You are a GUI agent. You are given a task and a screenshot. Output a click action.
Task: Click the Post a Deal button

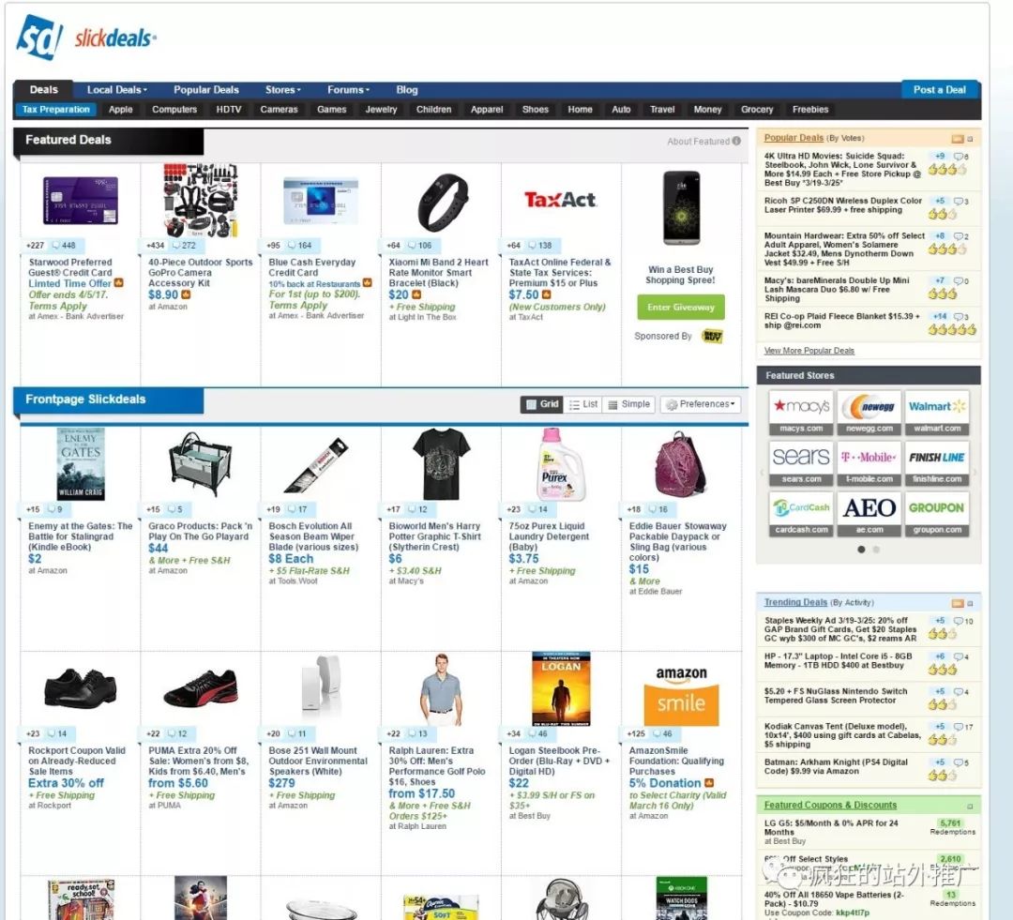click(940, 90)
